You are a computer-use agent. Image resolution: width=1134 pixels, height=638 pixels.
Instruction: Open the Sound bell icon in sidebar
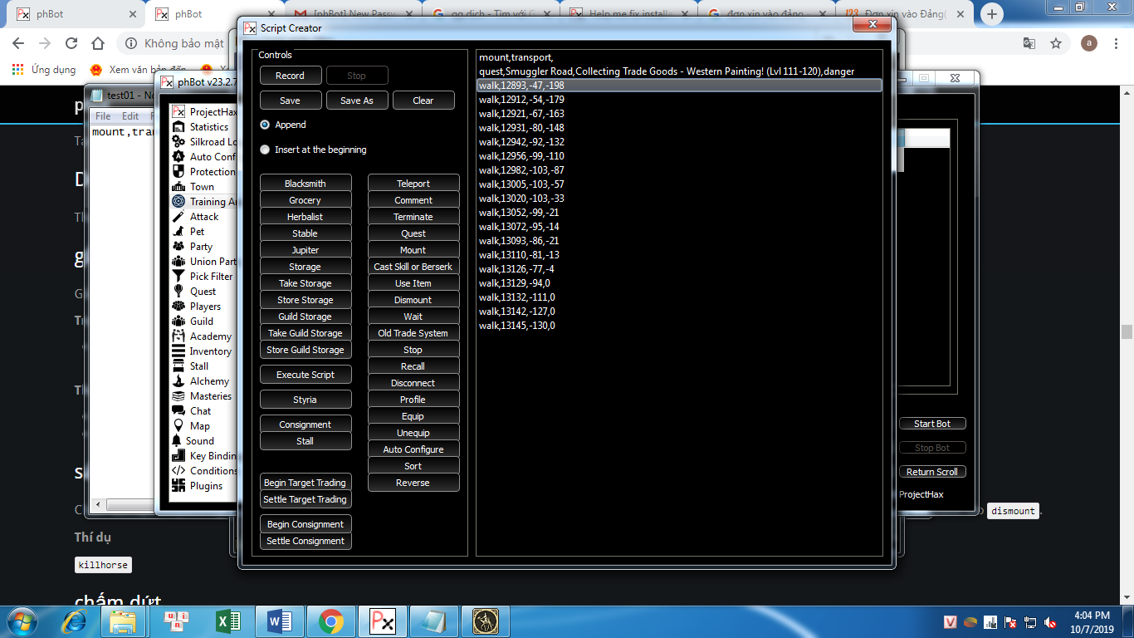178,441
